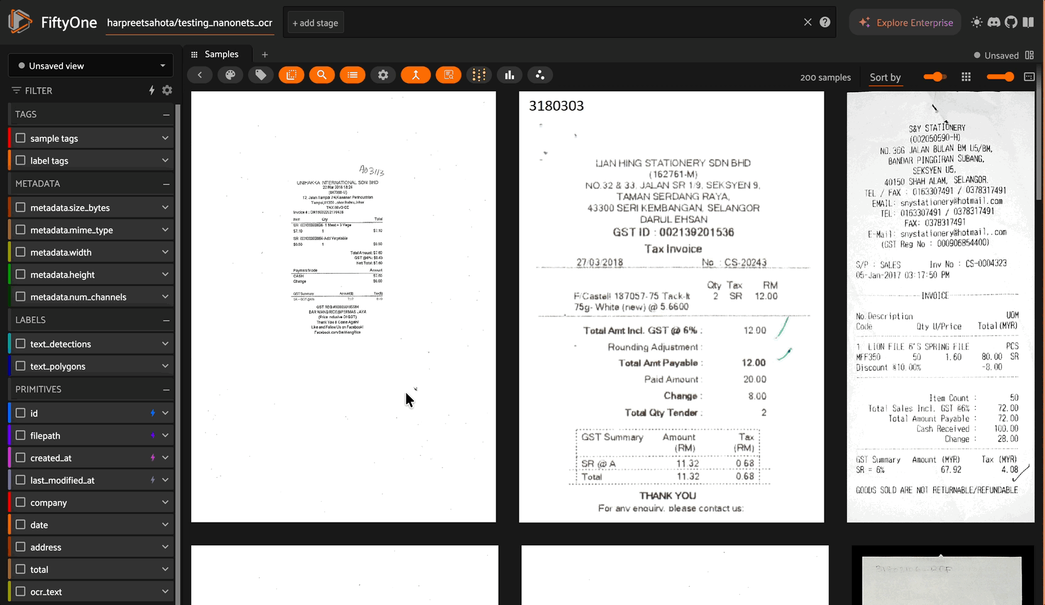The height and width of the screenshot is (605, 1045).
Task: Click the Sort by menu
Action: [x=885, y=77]
